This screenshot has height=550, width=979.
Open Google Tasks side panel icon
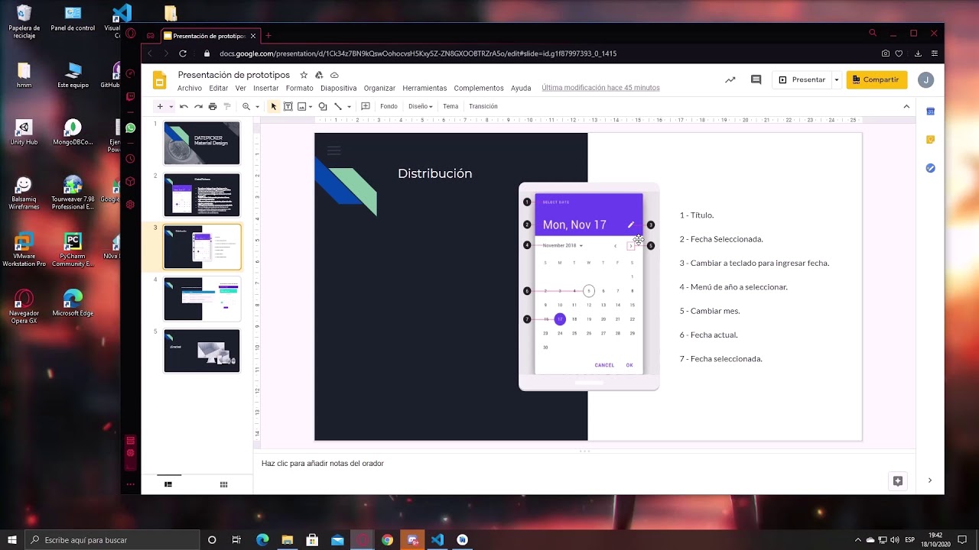(931, 168)
